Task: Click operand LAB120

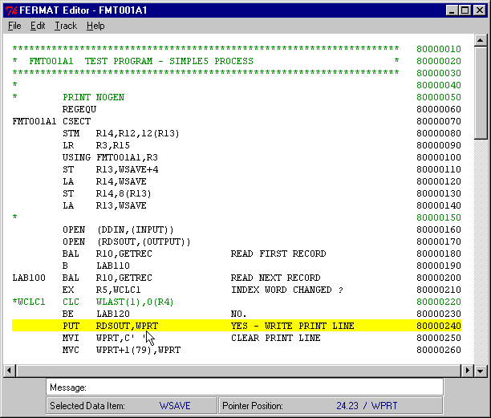Action: (x=113, y=314)
